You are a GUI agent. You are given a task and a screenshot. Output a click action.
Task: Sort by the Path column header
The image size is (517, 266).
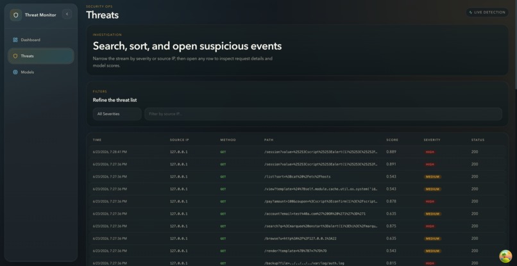268,140
